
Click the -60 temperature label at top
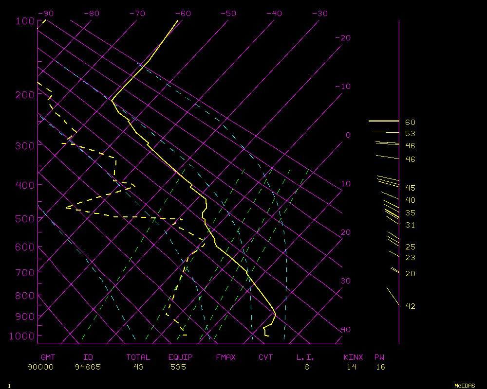[x=184, y=14]
